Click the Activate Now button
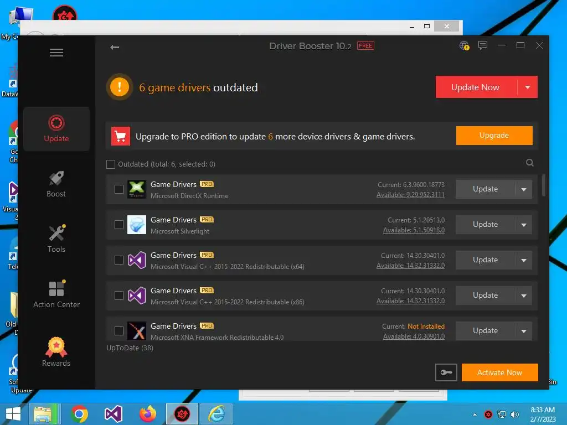 point(500,372)
